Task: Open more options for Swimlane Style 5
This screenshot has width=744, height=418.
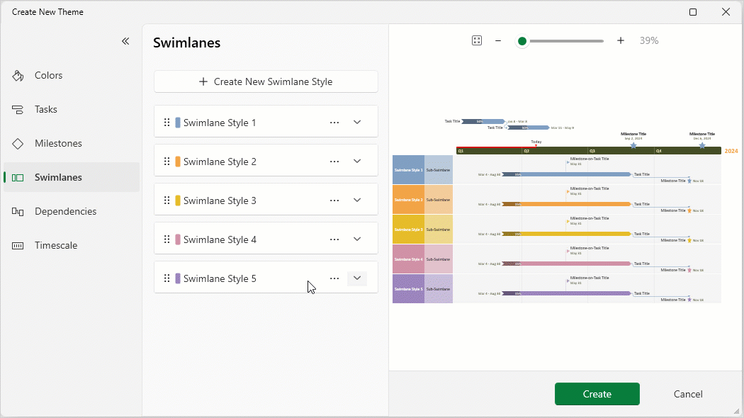Action: click(334, 278)
